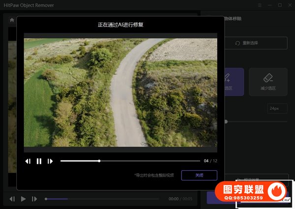Play the main timeline video
Screen dimensions: 295x209
click(x=23, y=199)
